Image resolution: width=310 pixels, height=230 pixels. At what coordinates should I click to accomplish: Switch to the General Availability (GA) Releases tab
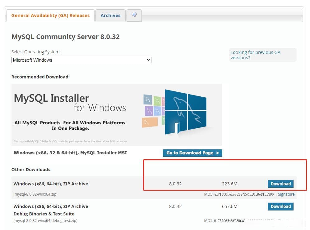(x=50, y=15)
